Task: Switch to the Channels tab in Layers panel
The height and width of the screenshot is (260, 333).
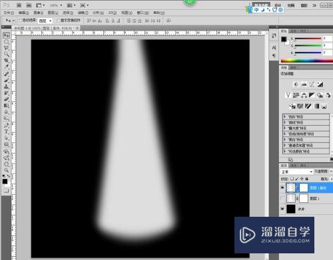Action: [294, 166]
